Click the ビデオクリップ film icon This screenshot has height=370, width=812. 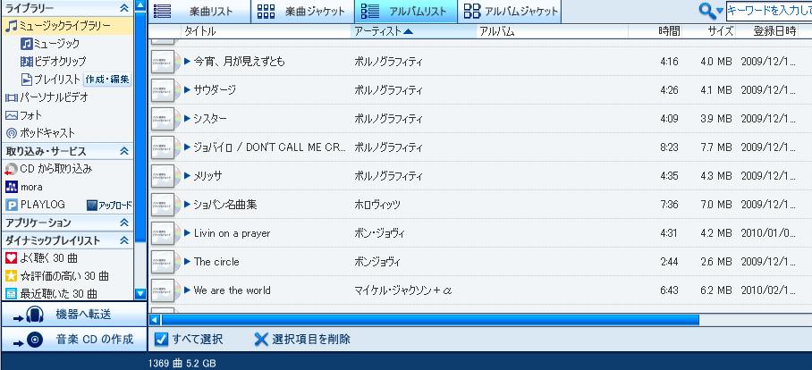[27, 62]
